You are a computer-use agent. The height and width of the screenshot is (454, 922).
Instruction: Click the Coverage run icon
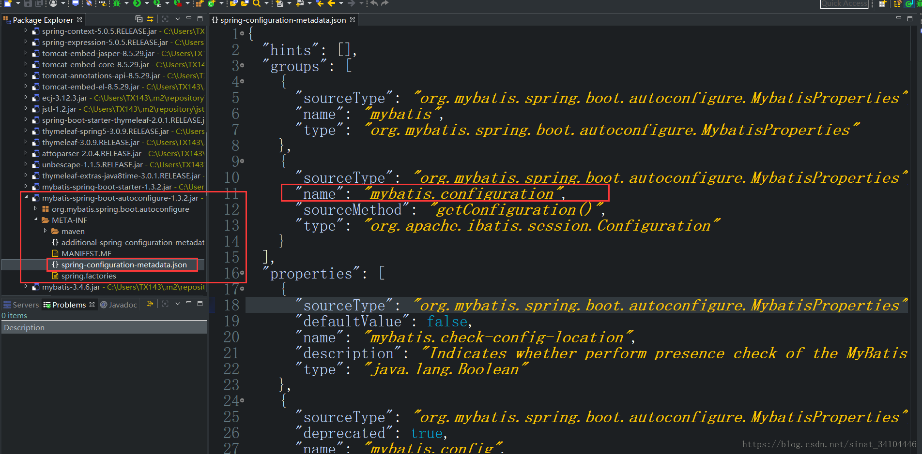tap(157, 3)
